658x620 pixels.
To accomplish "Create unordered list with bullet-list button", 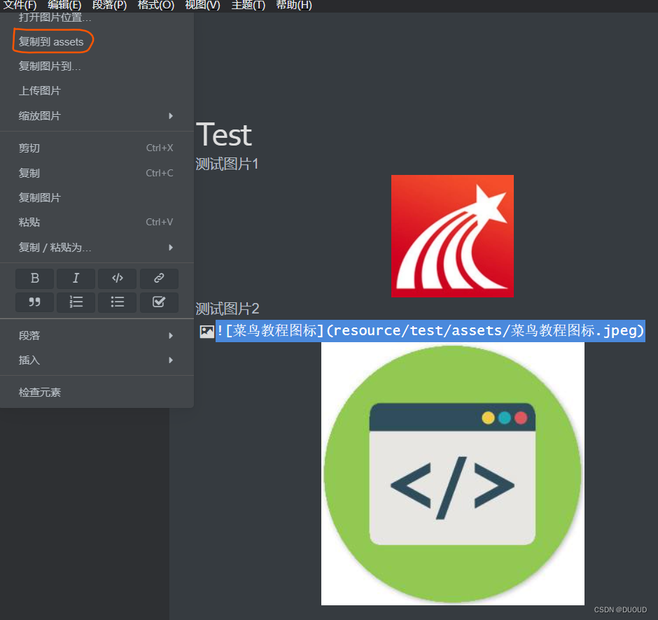I will pyautogui.click(x=118, y=302).
